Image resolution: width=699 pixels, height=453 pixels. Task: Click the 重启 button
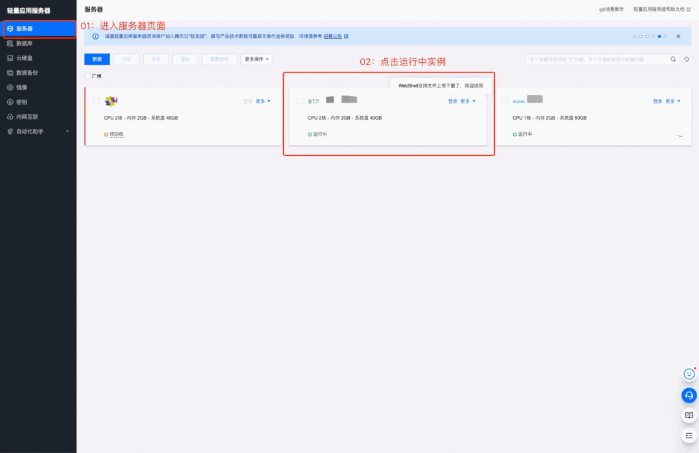(x=185, y=60)
